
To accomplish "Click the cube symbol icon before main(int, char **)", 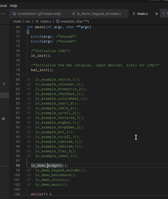I will click(x=58, y=21).
